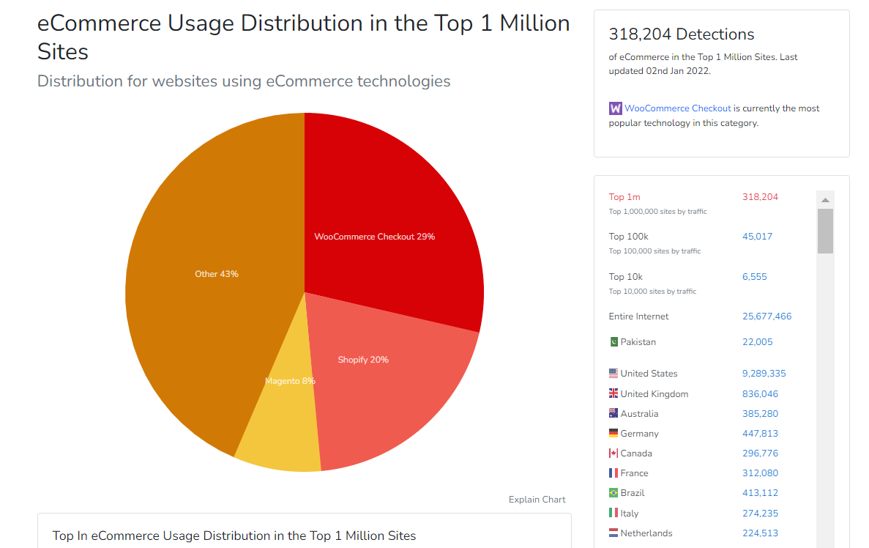This screenshot has height=548, width=869.
Task: Click the Canada country name
Action: tap(635, 453)
